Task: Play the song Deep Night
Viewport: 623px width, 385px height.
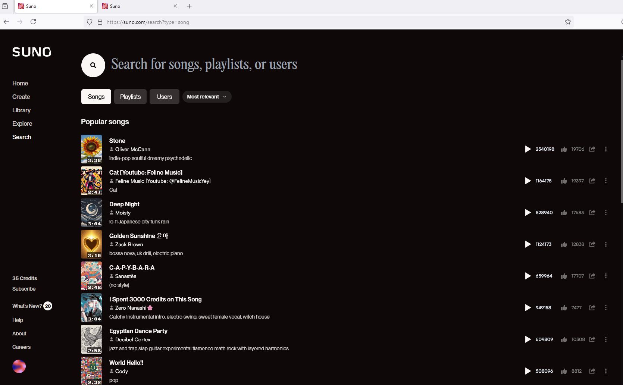Action: pos(528,213)
